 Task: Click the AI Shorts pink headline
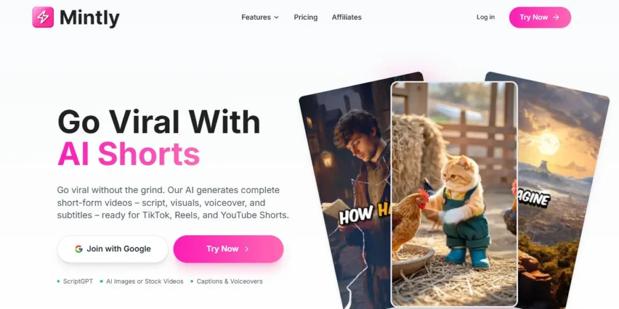click(x=129, y=153)
